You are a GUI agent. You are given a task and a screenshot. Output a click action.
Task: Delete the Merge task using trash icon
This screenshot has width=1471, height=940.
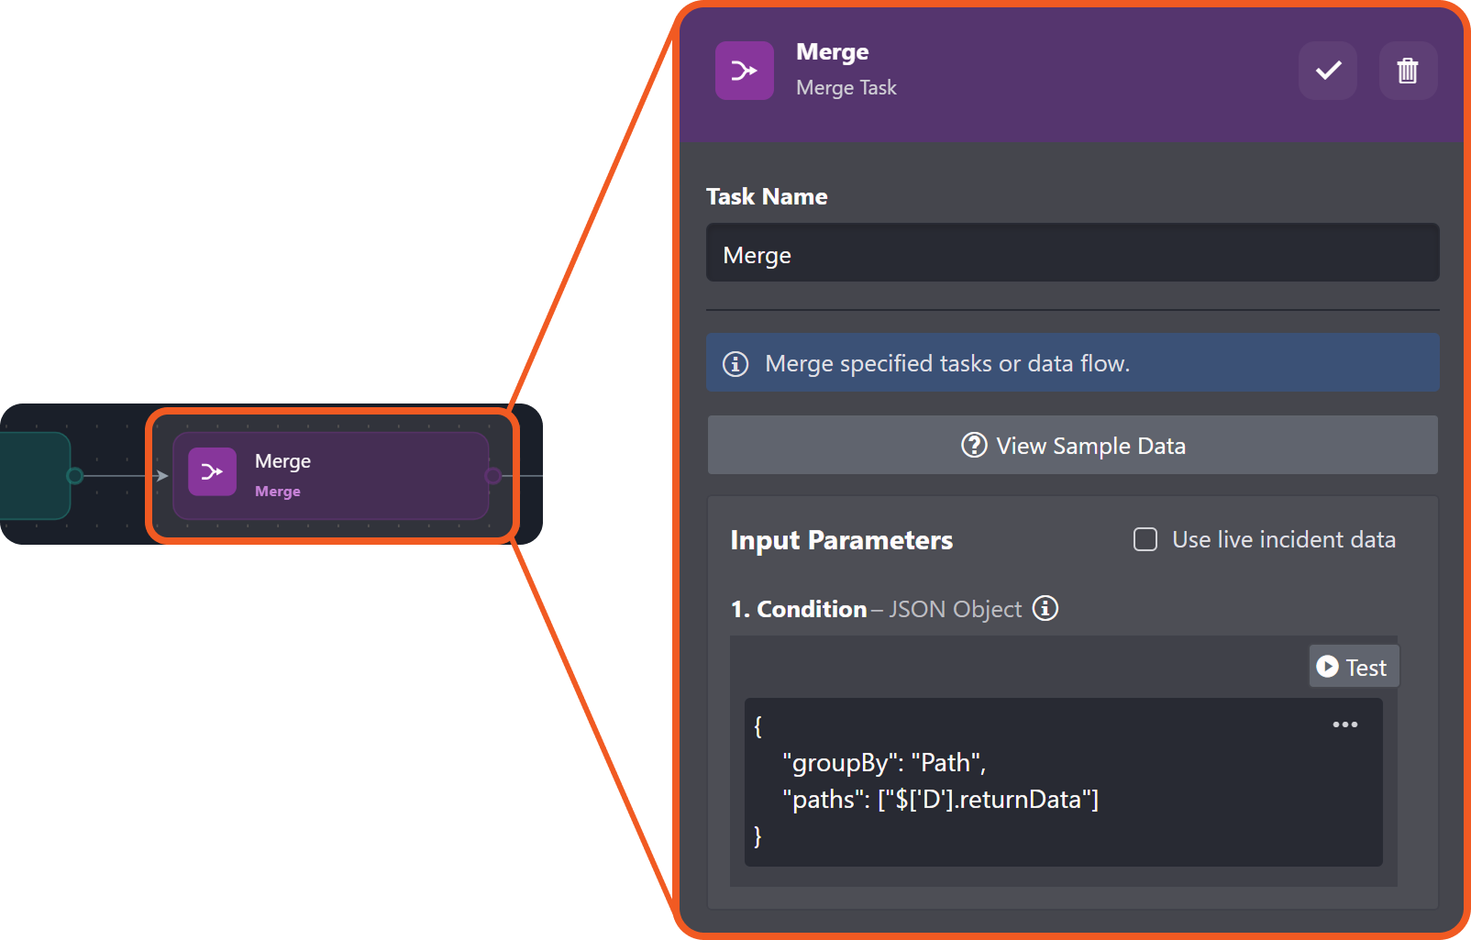click(1407, 71)
